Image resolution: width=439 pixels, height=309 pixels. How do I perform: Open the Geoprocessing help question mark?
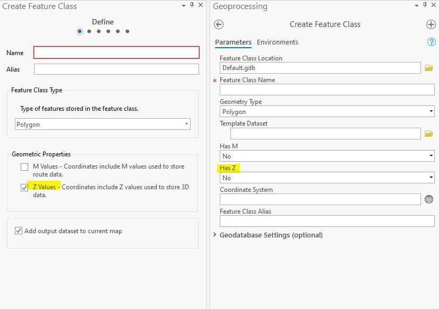(x=431, y=42)
